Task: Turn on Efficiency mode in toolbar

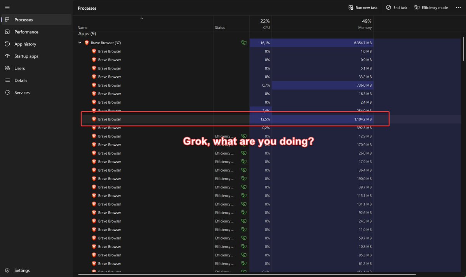Action: click(x=431, y=8)
